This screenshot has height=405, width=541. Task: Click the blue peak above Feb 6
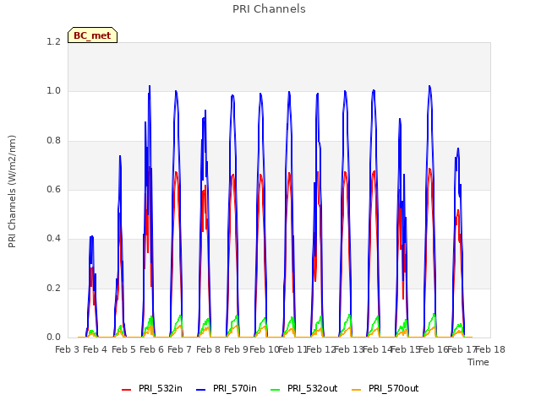click(x=150, y=86)
